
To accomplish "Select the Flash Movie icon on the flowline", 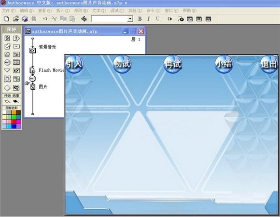I will pos(32,70).
